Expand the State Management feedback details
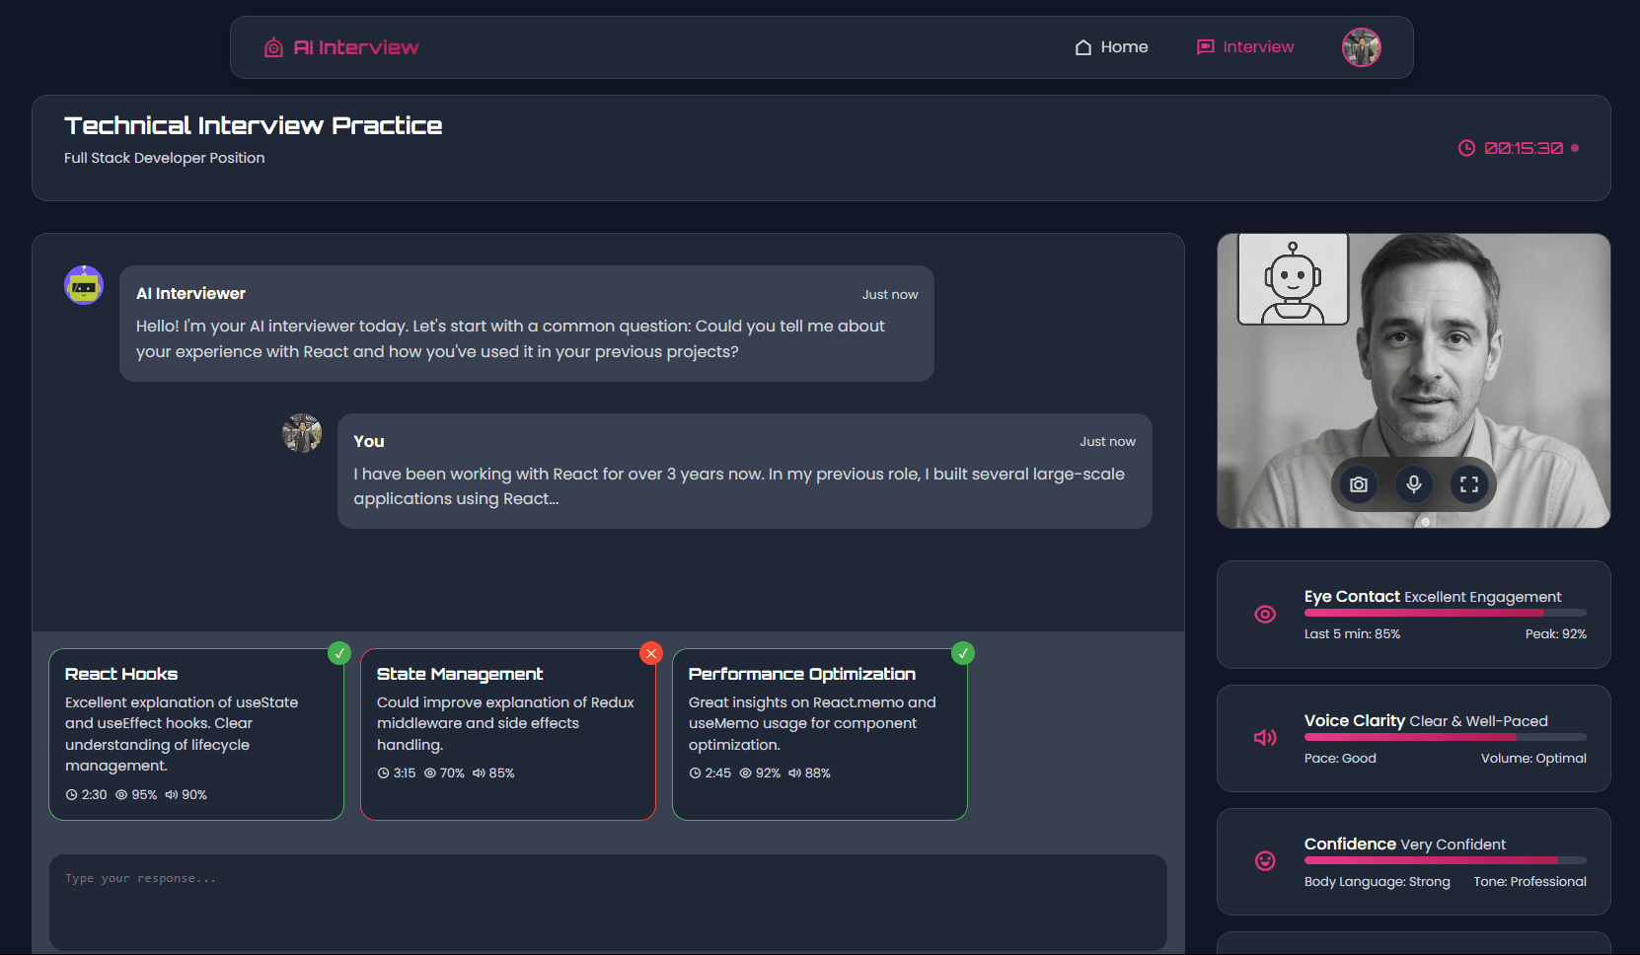1640x955 pixels. point(507,734)
